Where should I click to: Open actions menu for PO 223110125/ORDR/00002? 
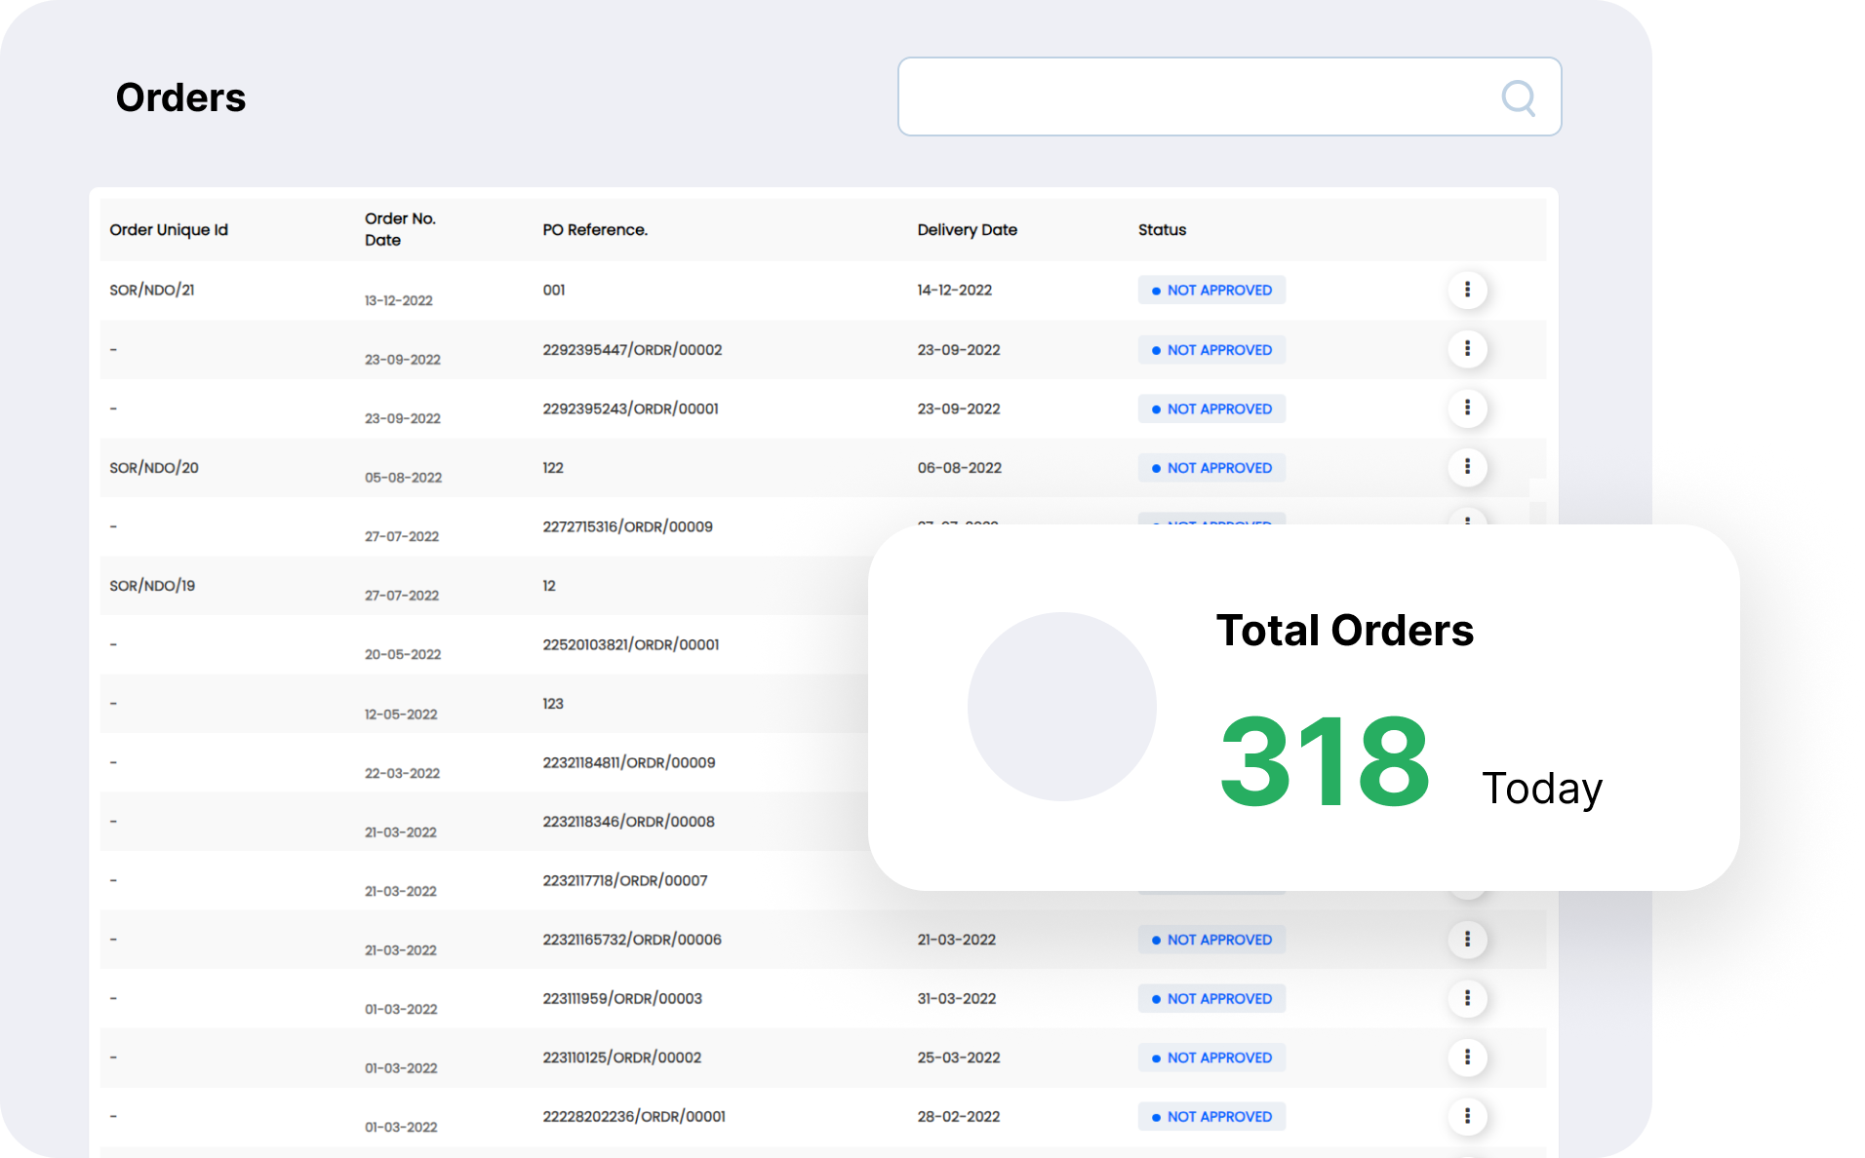[1466, 1057]
